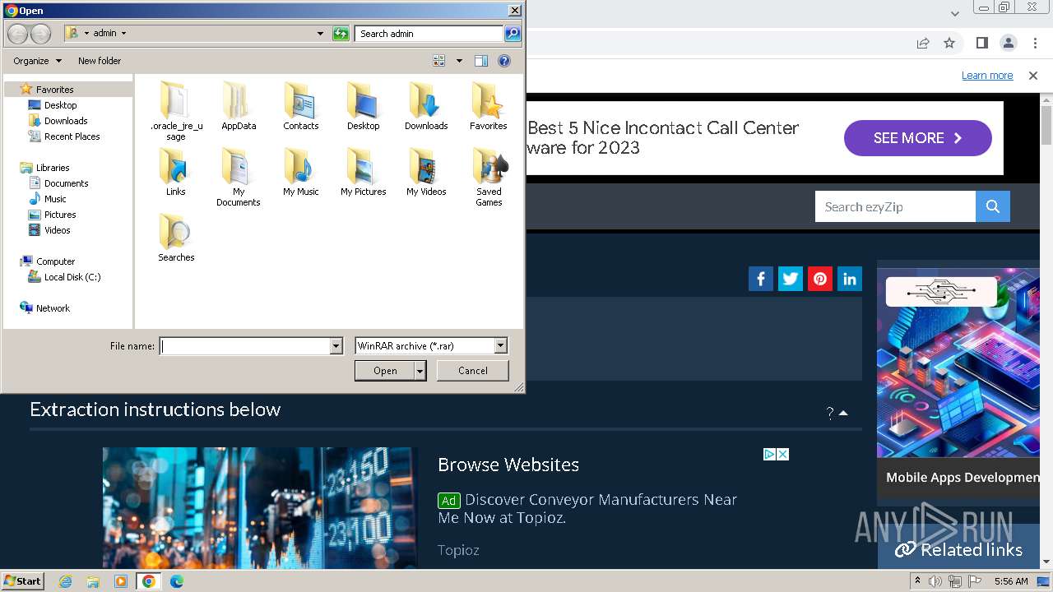This screenshot has height=592, width=1053.
Task: Open the Downloads folder in file list
Action: click(426, 106)
